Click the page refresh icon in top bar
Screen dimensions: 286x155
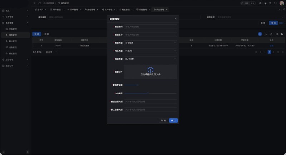point(39,3)
